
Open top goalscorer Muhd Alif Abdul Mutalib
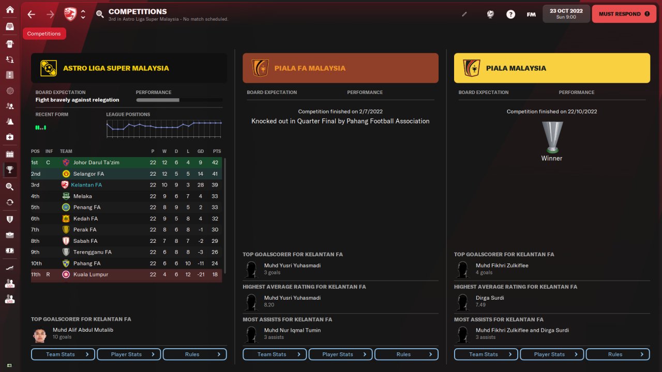(83, 330)
